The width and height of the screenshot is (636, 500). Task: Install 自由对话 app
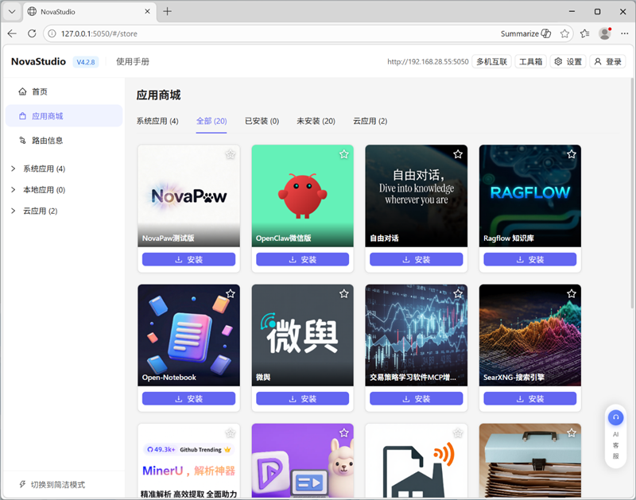point(416,259)
